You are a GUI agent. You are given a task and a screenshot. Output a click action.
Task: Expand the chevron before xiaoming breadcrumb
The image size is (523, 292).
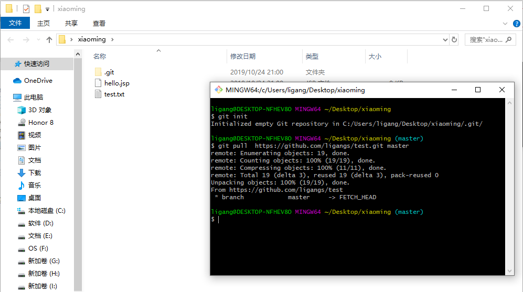tap(71, 39)
